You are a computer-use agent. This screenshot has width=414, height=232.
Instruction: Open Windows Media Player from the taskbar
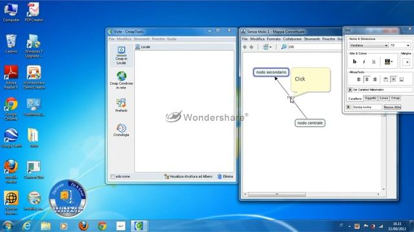pos(64,226)
